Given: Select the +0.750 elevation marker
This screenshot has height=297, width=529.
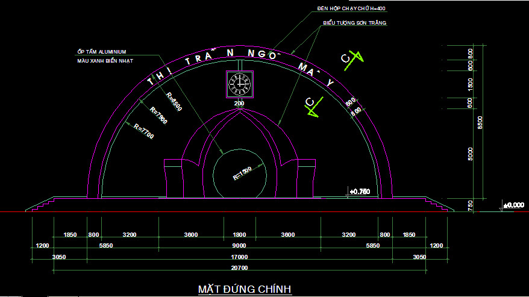Looking at the screenshot, I should [359, 192].
